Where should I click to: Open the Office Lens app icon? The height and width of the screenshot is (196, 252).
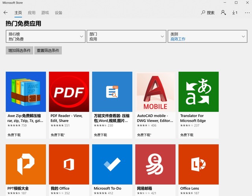(x=198, y=165)
